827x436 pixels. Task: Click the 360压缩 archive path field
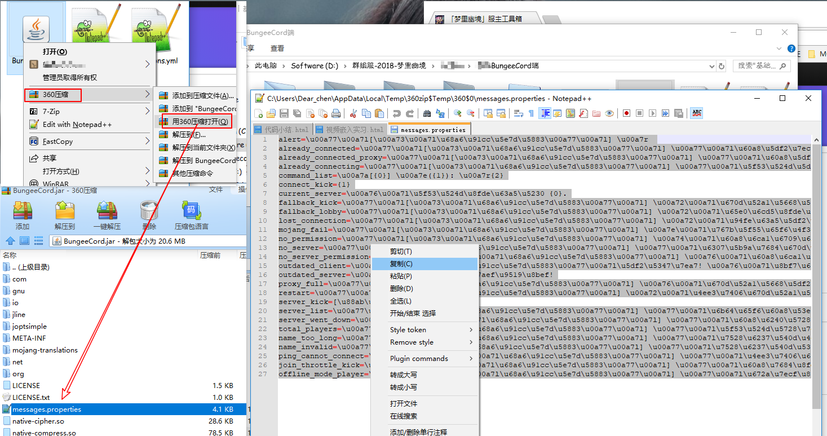[x=148, y=241]
